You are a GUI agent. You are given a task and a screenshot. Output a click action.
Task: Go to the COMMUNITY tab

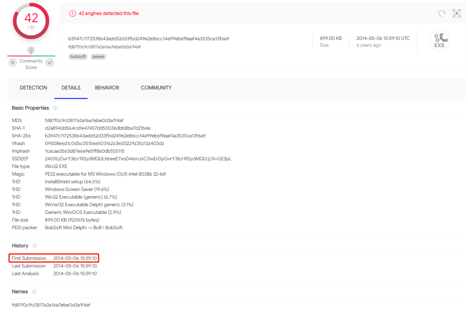[156, 88]
